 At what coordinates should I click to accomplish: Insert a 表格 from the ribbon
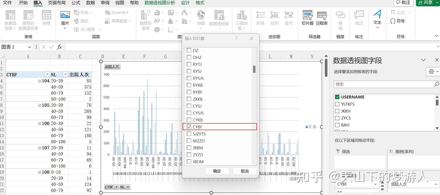click(46, 18)
